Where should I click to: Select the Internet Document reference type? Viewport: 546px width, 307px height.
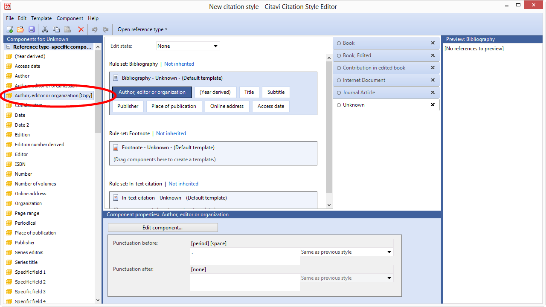[x=386, y=80]
